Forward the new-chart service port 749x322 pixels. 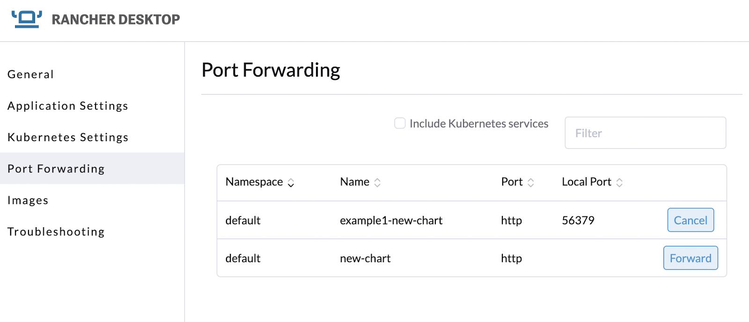point(690,258)
